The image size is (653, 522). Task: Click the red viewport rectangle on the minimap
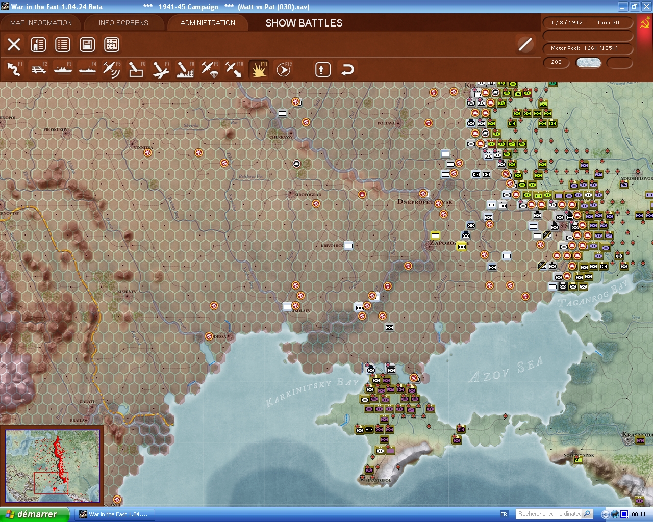pyautogui.click(x=51, y=483)
